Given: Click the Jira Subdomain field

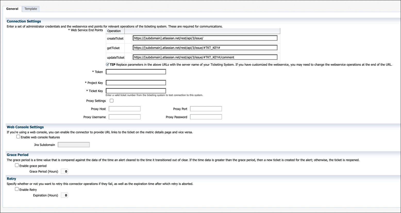Looking at the screenshot, I should pyautogui.click(x=74, y=144).
